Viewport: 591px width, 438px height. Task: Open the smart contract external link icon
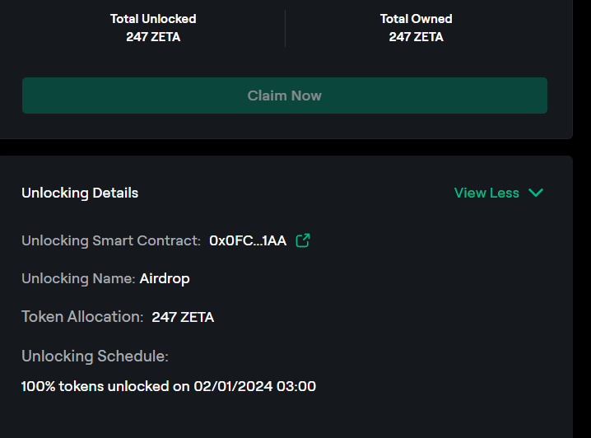(x=303, y=240)
